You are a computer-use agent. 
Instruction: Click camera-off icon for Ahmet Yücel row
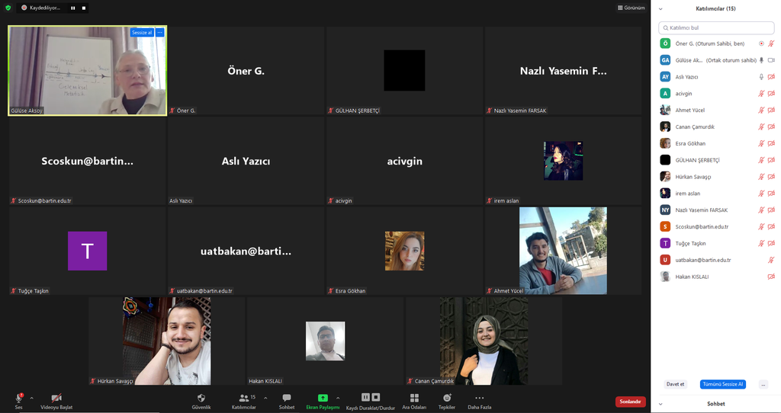pyautogui.click(x=771, y=110)
